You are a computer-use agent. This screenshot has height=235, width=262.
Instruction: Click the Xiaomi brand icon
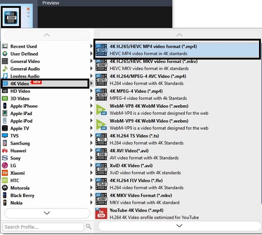(5, 173)
